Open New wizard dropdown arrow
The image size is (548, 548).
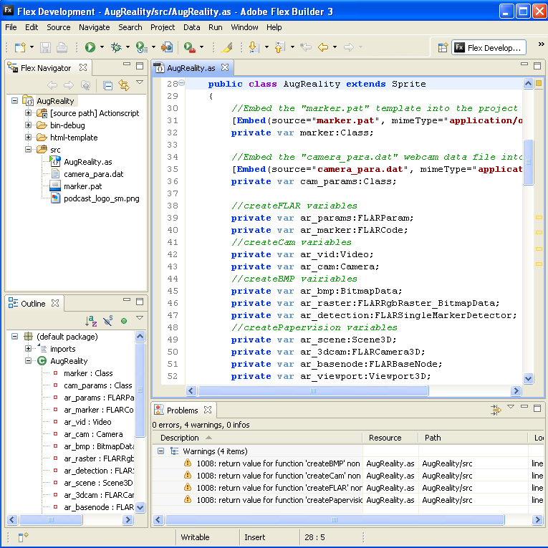click(32, 47)
